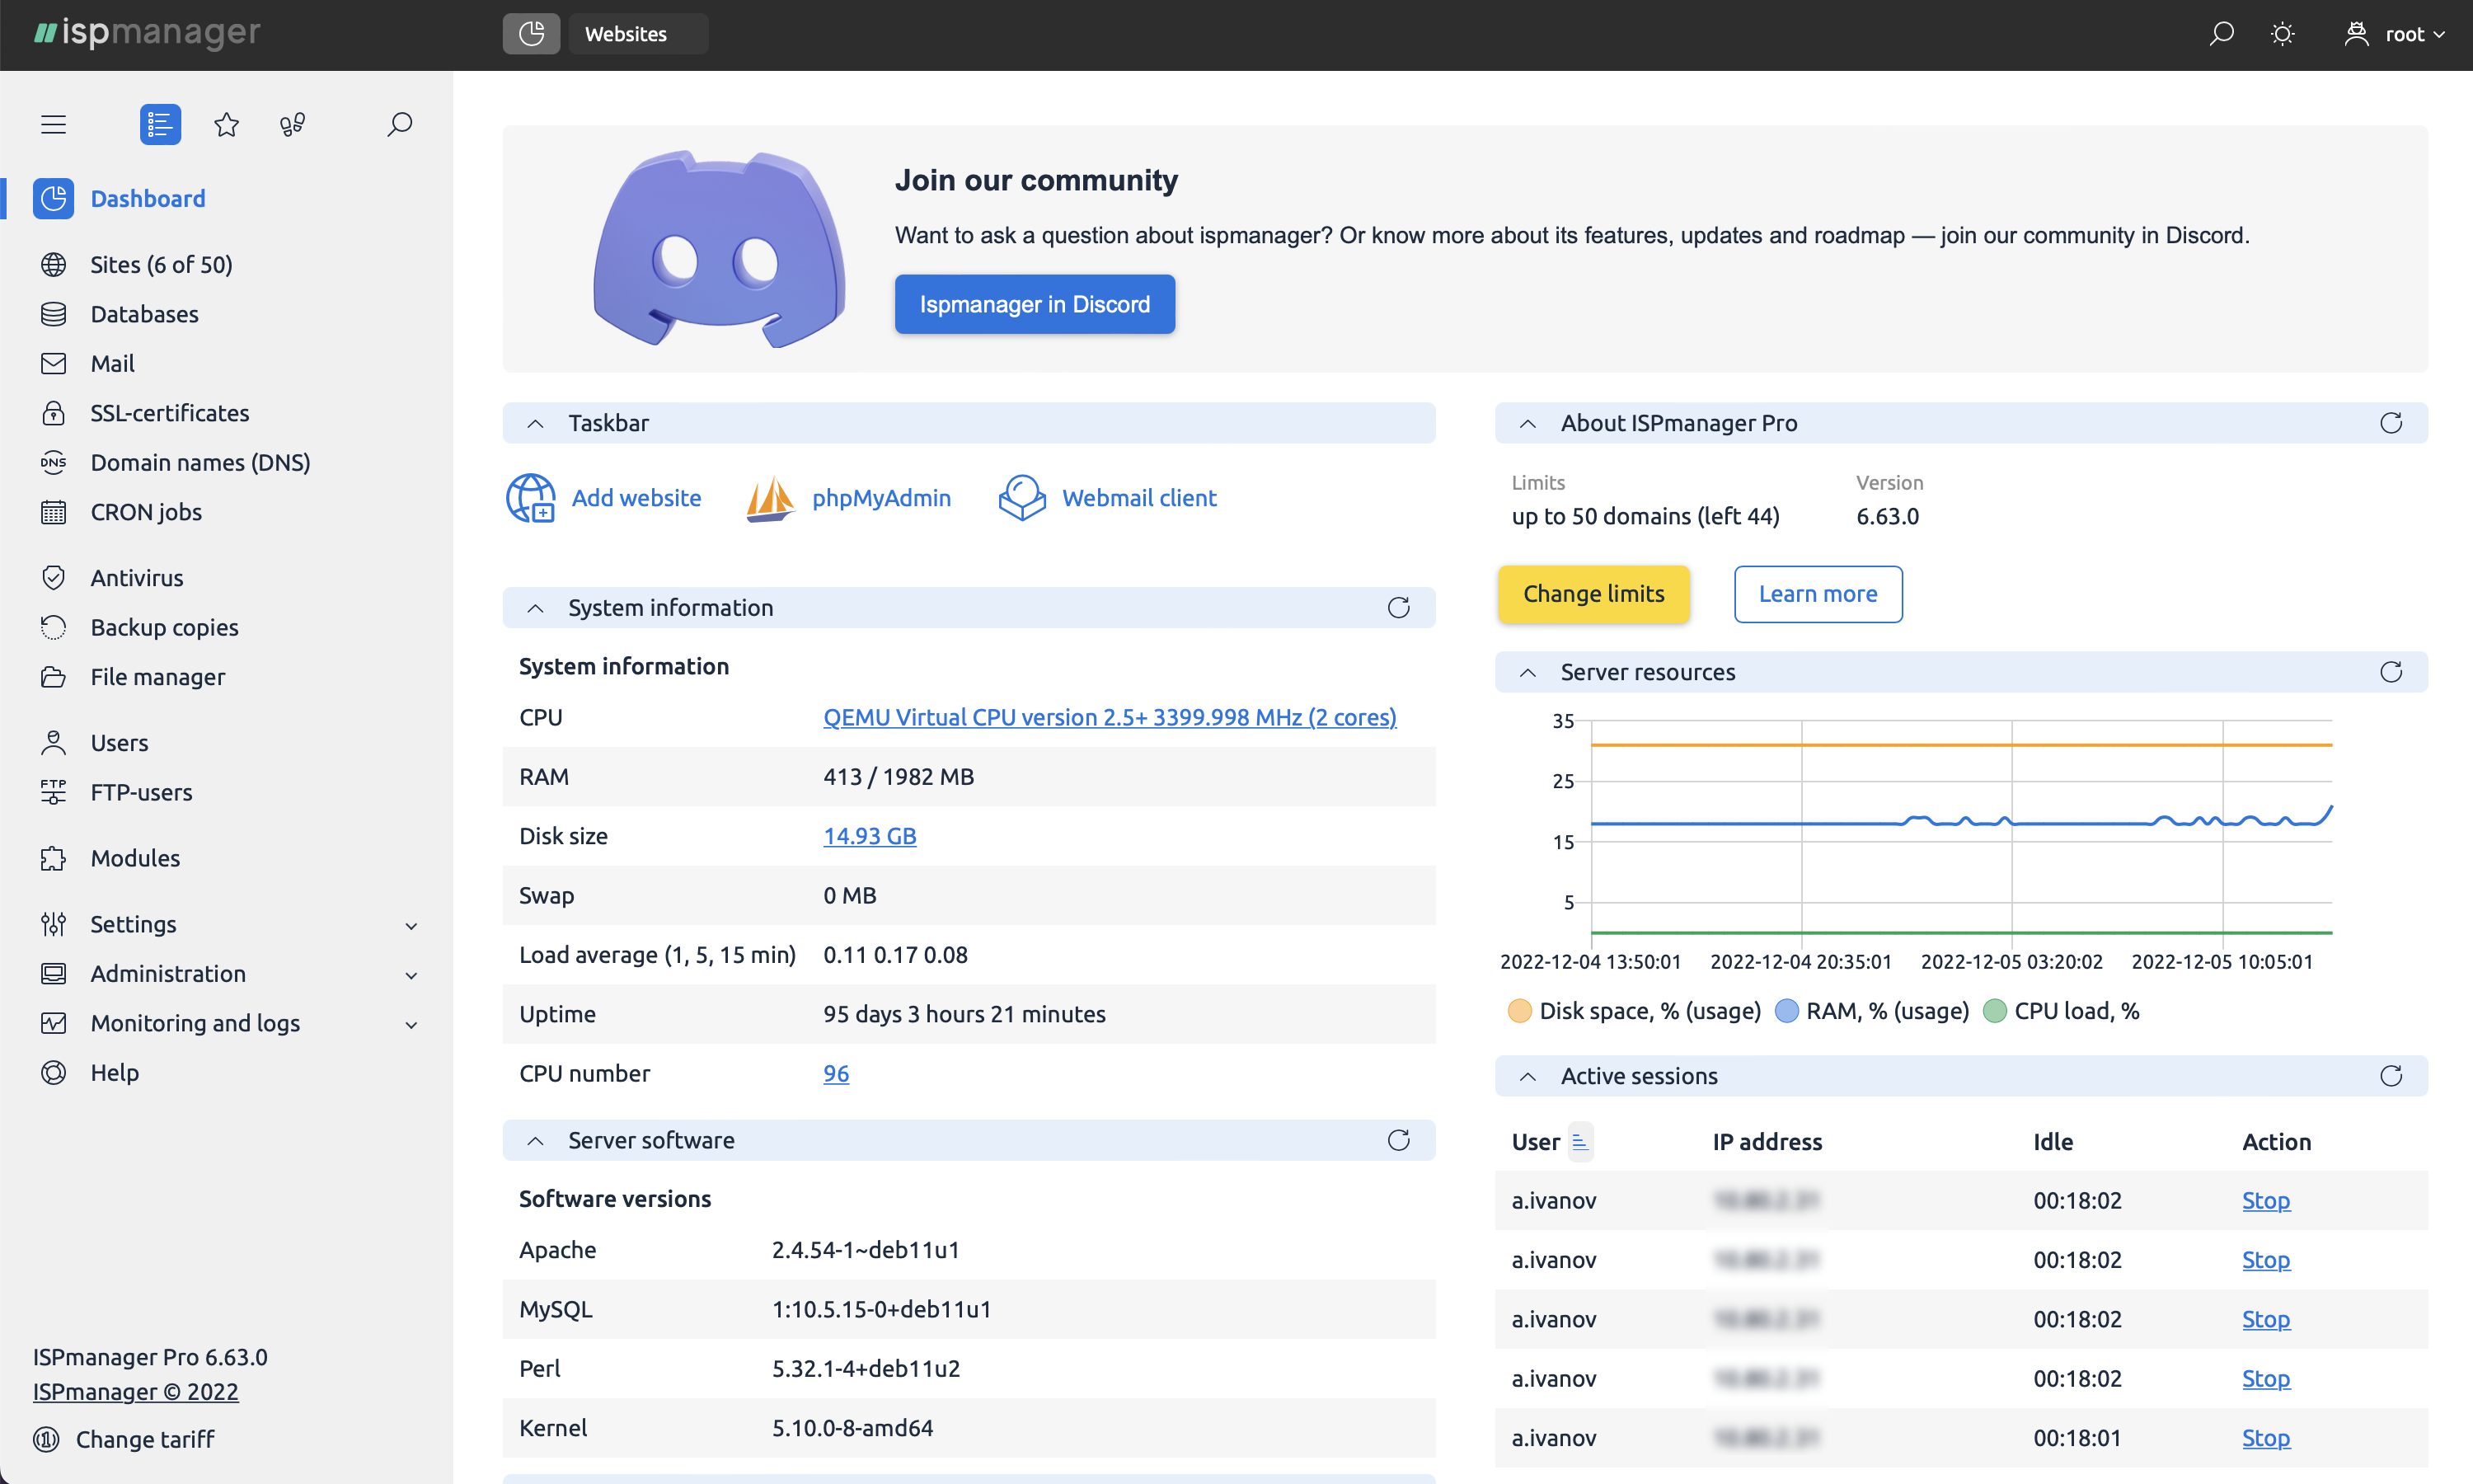
Task: Expand the Settings submenu chevron
Action: pos(411,925)
